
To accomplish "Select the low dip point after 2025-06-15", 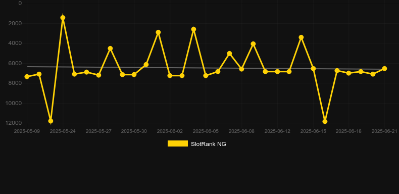I will [325, 122].
